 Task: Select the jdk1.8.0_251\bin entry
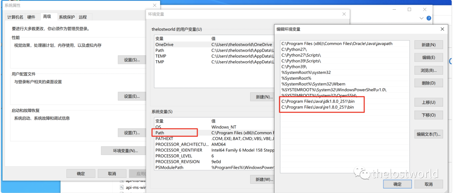pyautogui.click(x=345, y=102)
